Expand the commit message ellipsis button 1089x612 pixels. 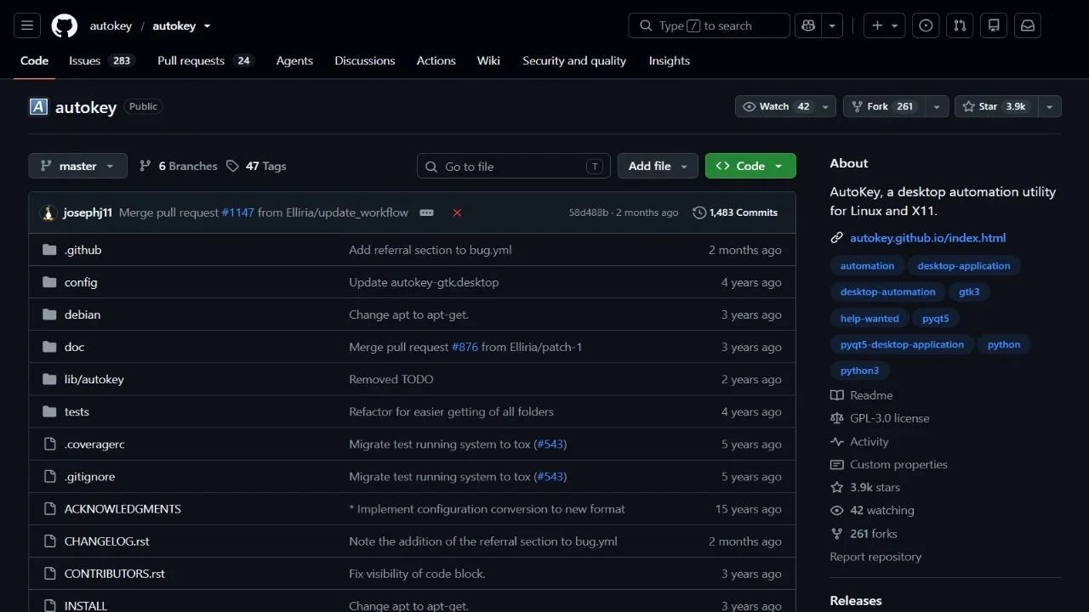click(427, 212)
